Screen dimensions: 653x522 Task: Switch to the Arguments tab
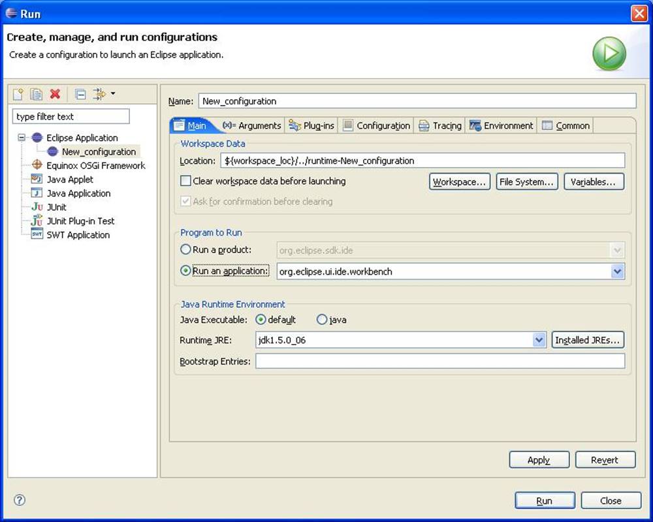coord(252,126)
